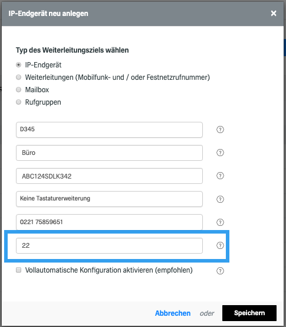Click help icon next to ABC124SDLK342 field
The width and height of the screenshot is (286, 327).
(x=220, y=176)
